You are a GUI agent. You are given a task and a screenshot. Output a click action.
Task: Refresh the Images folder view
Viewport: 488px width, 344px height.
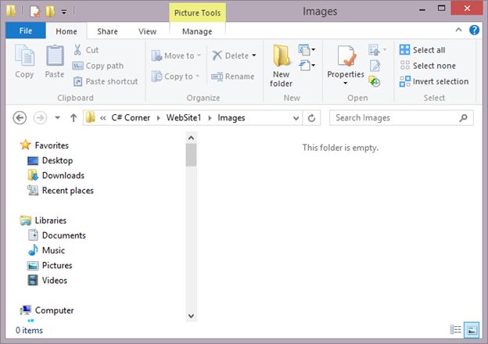pos(311,118)
